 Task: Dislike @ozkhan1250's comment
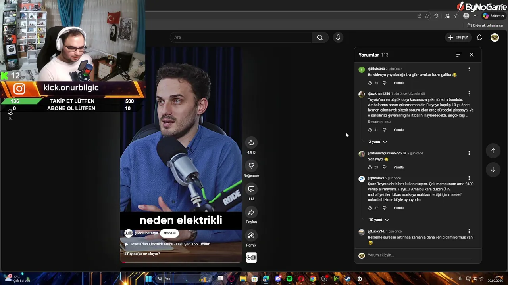tap(384, 130)
